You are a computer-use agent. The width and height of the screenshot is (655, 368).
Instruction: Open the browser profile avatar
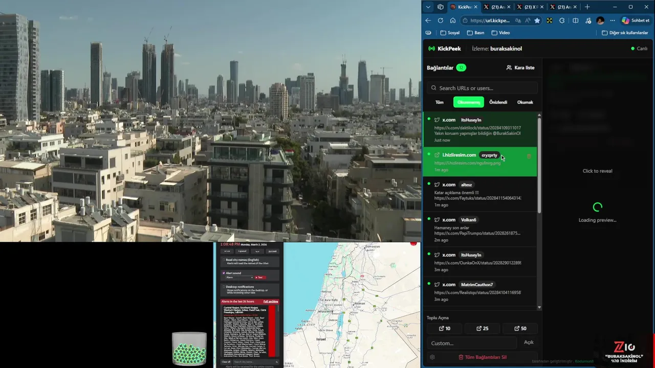pos(600,20)
